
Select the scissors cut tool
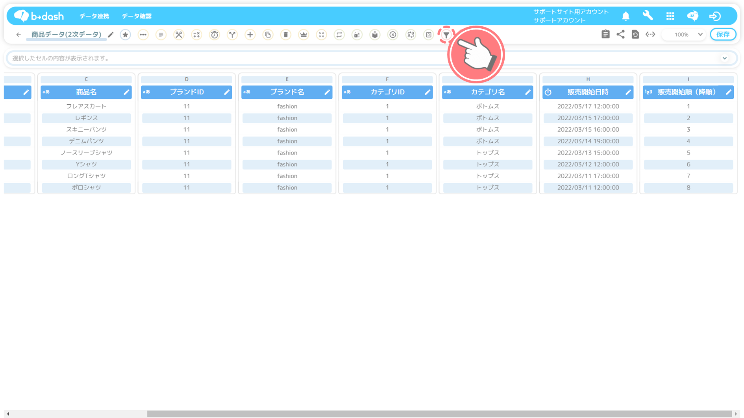pyautogui.click(x=179, y=35)
